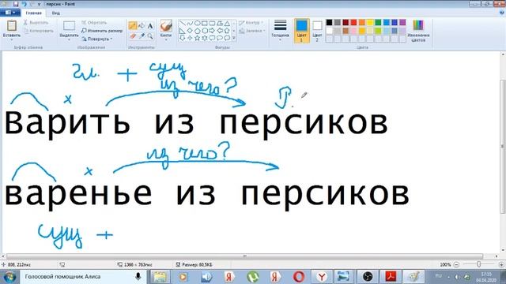506x284 pixels.
Task: Select the Text tool
Action: point(150,26)
